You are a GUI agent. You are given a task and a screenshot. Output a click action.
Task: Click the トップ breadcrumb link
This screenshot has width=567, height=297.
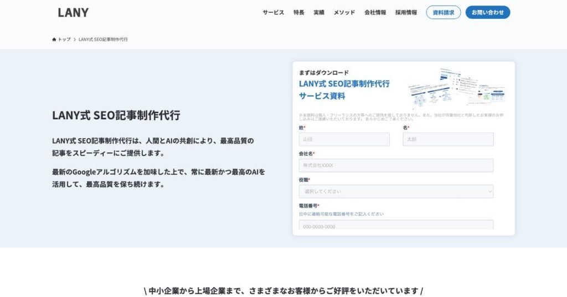(64, 39)
